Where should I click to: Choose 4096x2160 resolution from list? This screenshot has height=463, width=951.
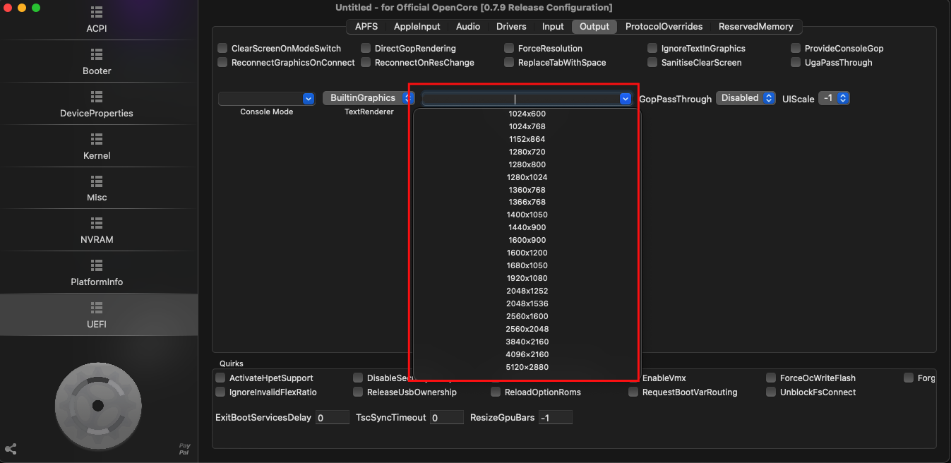(x=527, y=354)
